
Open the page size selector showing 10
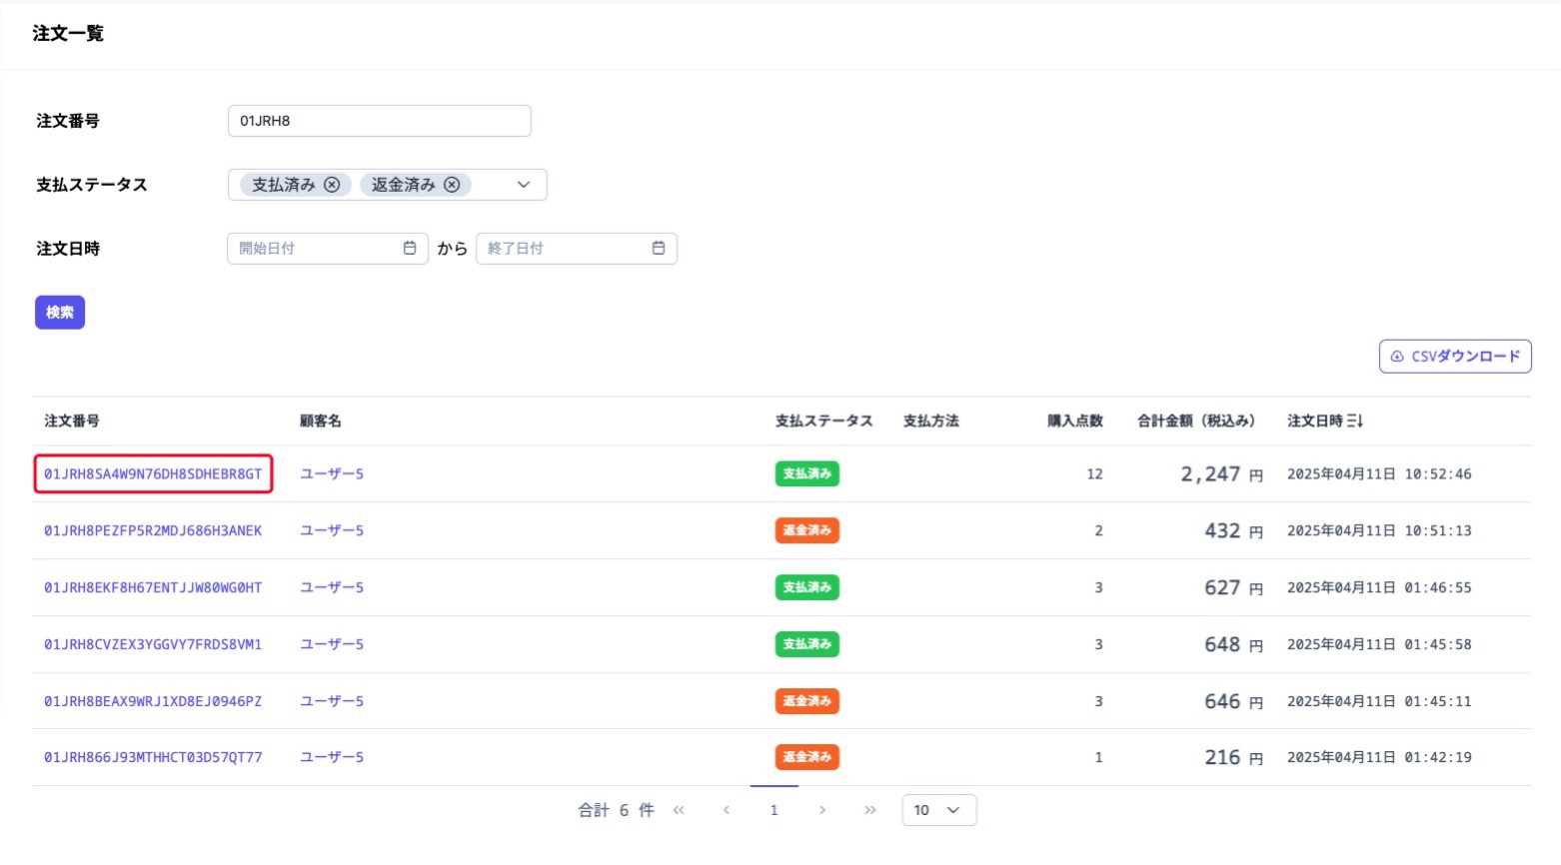click(937, 810)
